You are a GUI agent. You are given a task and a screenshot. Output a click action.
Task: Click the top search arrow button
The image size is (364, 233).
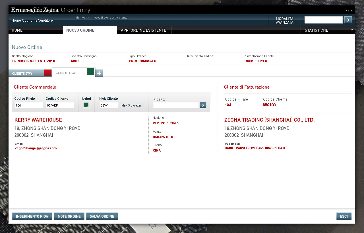coord(348,20)
